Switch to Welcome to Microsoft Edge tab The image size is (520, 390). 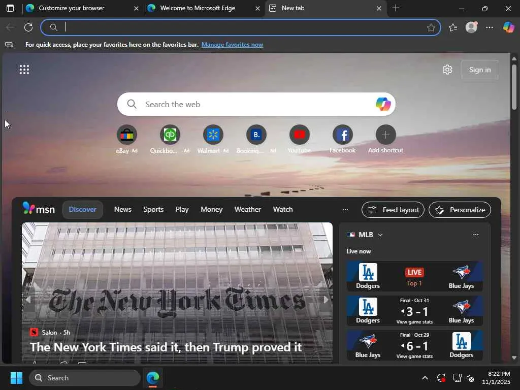[204, 8]
